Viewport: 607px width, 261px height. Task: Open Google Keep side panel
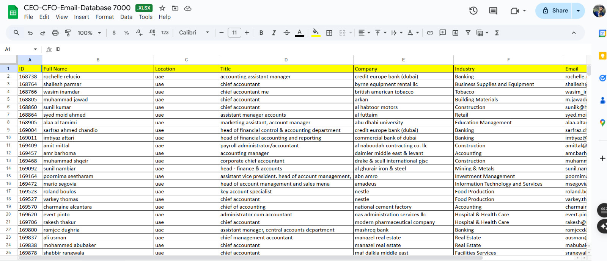602,56
